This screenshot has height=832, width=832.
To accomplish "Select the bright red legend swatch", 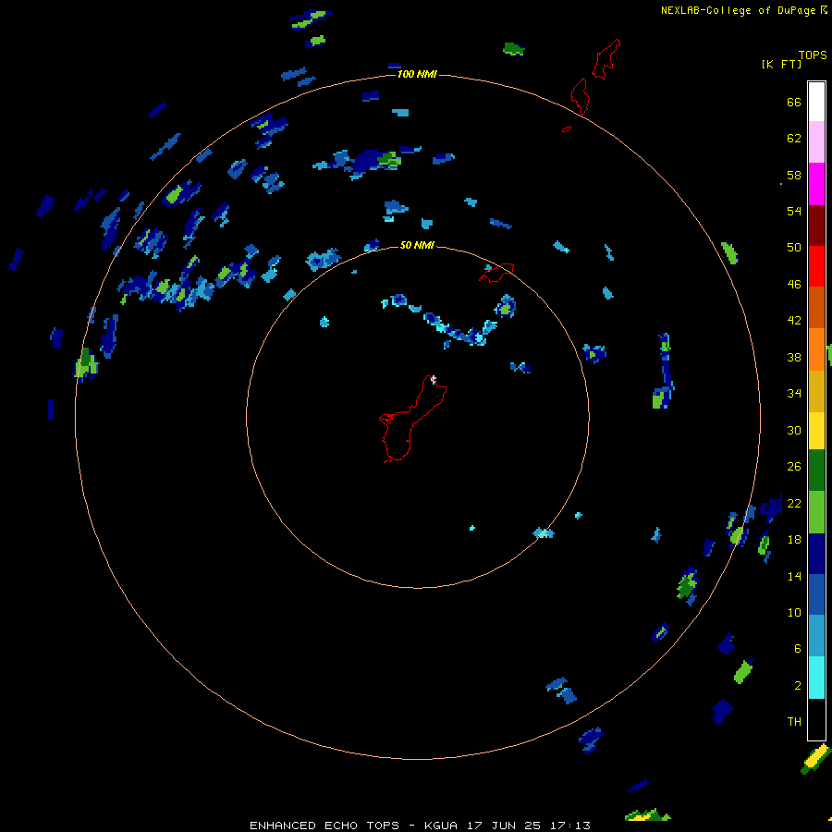I will click(x=816, y=266).
